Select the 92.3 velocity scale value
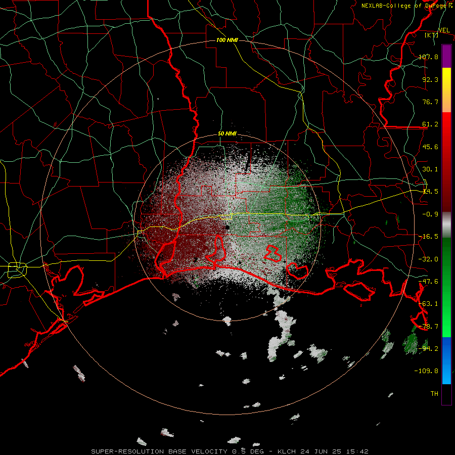Viewport: 455px width, 455px height. [x=430, y=79]
